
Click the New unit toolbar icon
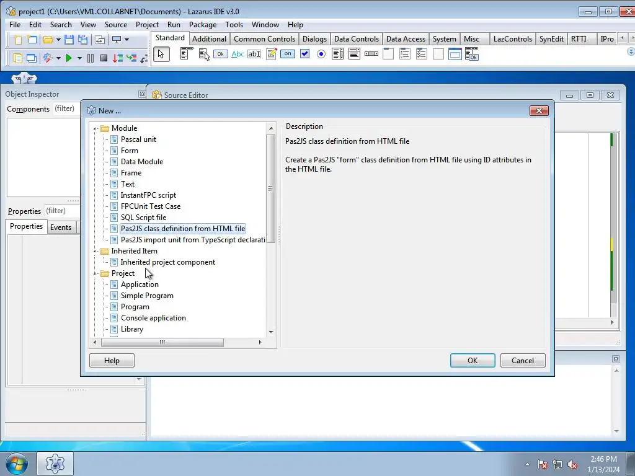(x=18, y=40)
